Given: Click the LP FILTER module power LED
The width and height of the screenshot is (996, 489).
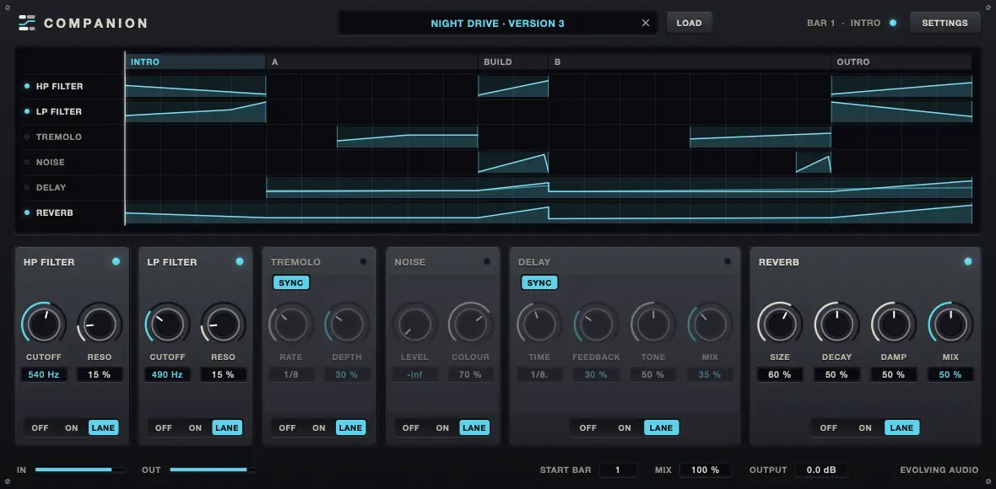Looking at the screenshot, I should (x=240, y=261).
